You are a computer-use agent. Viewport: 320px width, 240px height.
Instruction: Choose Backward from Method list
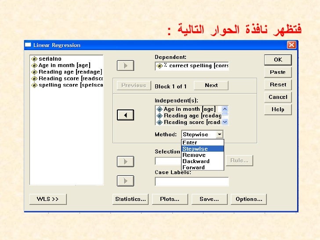(203, 161)
